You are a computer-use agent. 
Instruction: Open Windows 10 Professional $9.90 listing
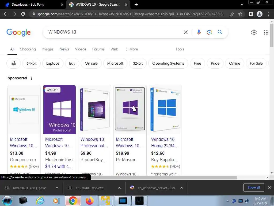[x=94, y=143]
